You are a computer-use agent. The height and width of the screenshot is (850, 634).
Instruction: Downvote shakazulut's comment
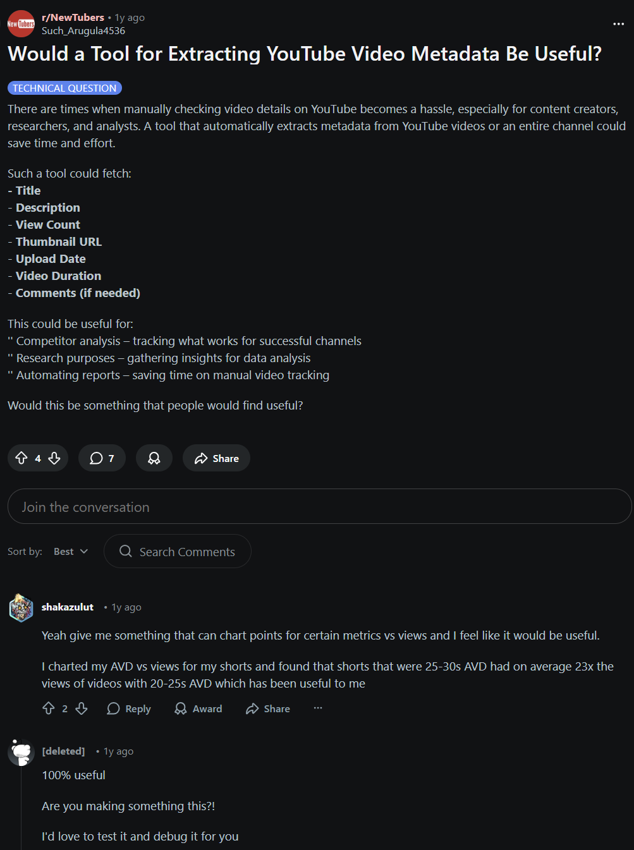point(82,708)
